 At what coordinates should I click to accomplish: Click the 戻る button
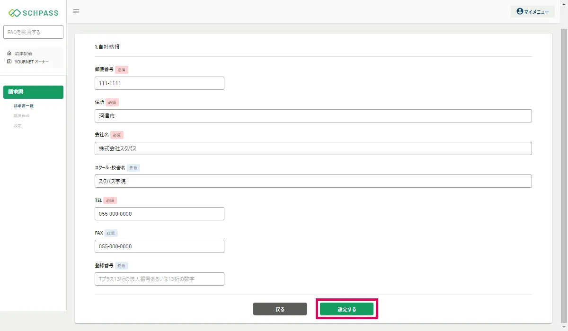(x=280, y=309)
